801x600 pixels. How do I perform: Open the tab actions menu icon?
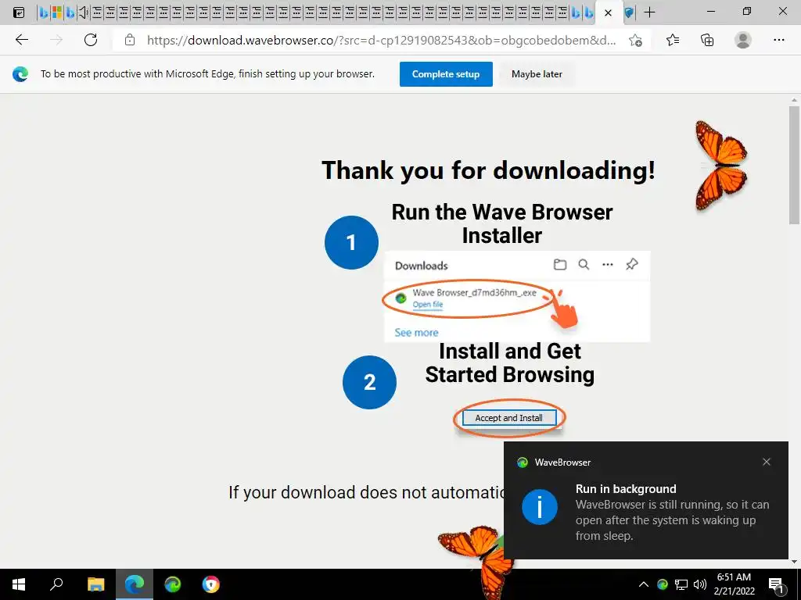[x=19, y=12]
